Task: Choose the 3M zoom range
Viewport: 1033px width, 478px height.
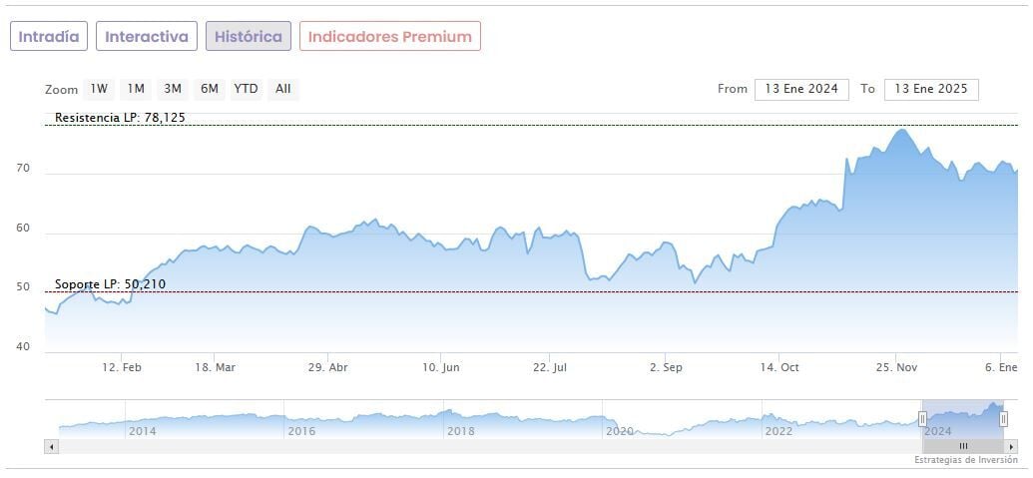Action: [173, 89]
